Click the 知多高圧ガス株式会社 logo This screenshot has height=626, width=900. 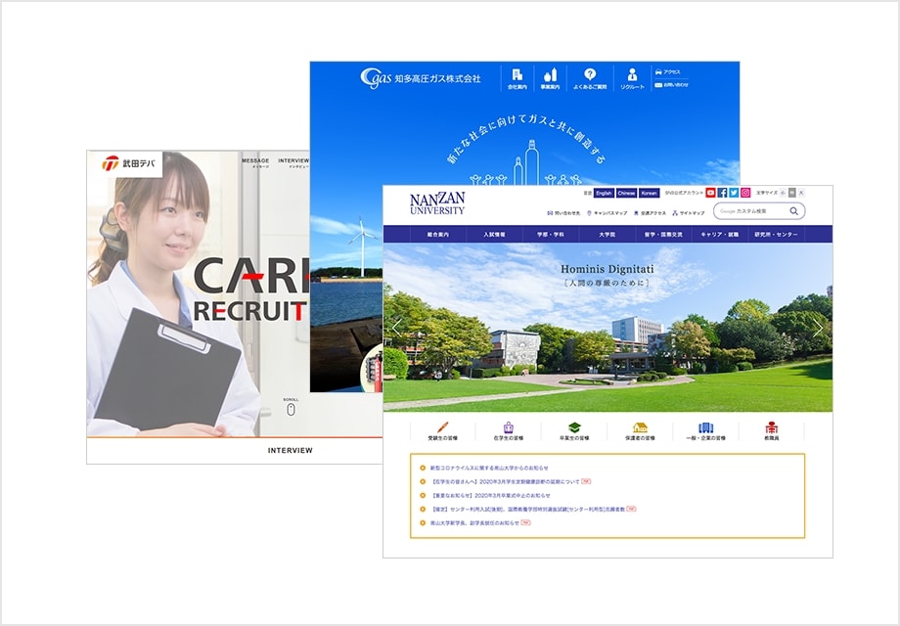(x=421, y=78)
